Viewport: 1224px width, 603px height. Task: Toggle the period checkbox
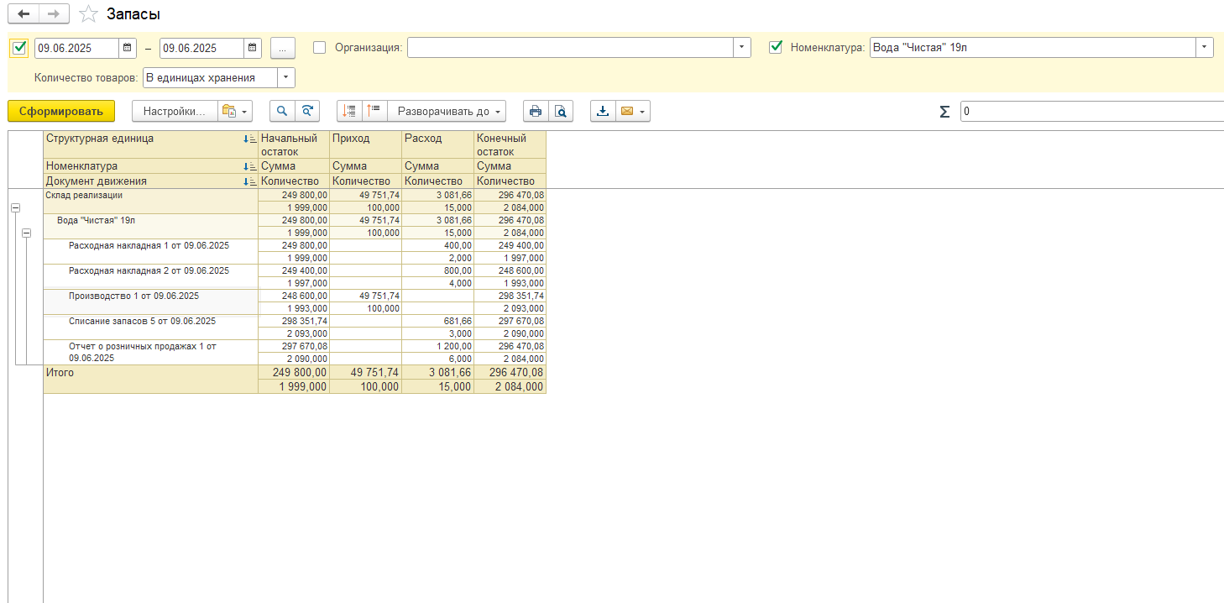point(19,48)
